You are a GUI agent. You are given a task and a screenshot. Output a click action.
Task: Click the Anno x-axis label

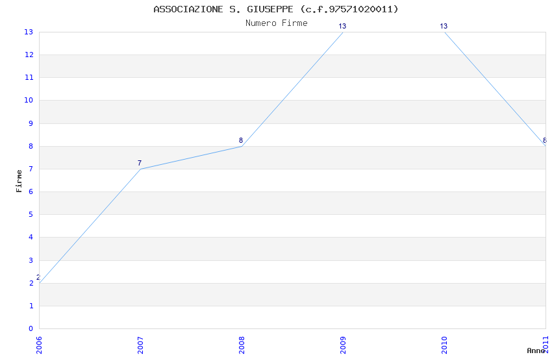536,351
